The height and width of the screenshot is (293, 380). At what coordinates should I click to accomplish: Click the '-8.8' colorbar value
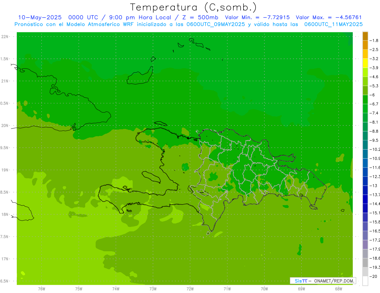(x=374, y=131)
